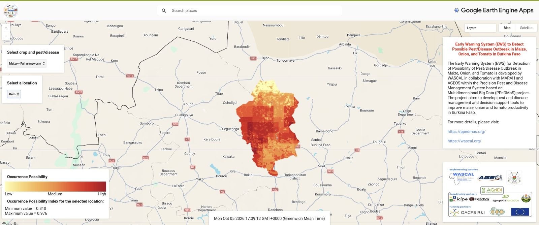Click the 'Select a location' label
539x225 pixels.
pos(22,83)
